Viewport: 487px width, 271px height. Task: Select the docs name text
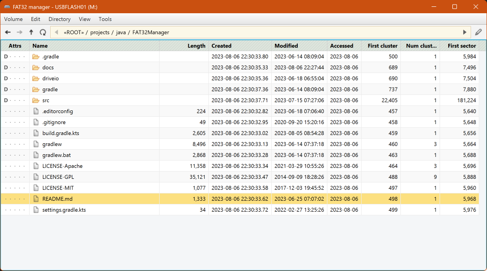48,68
